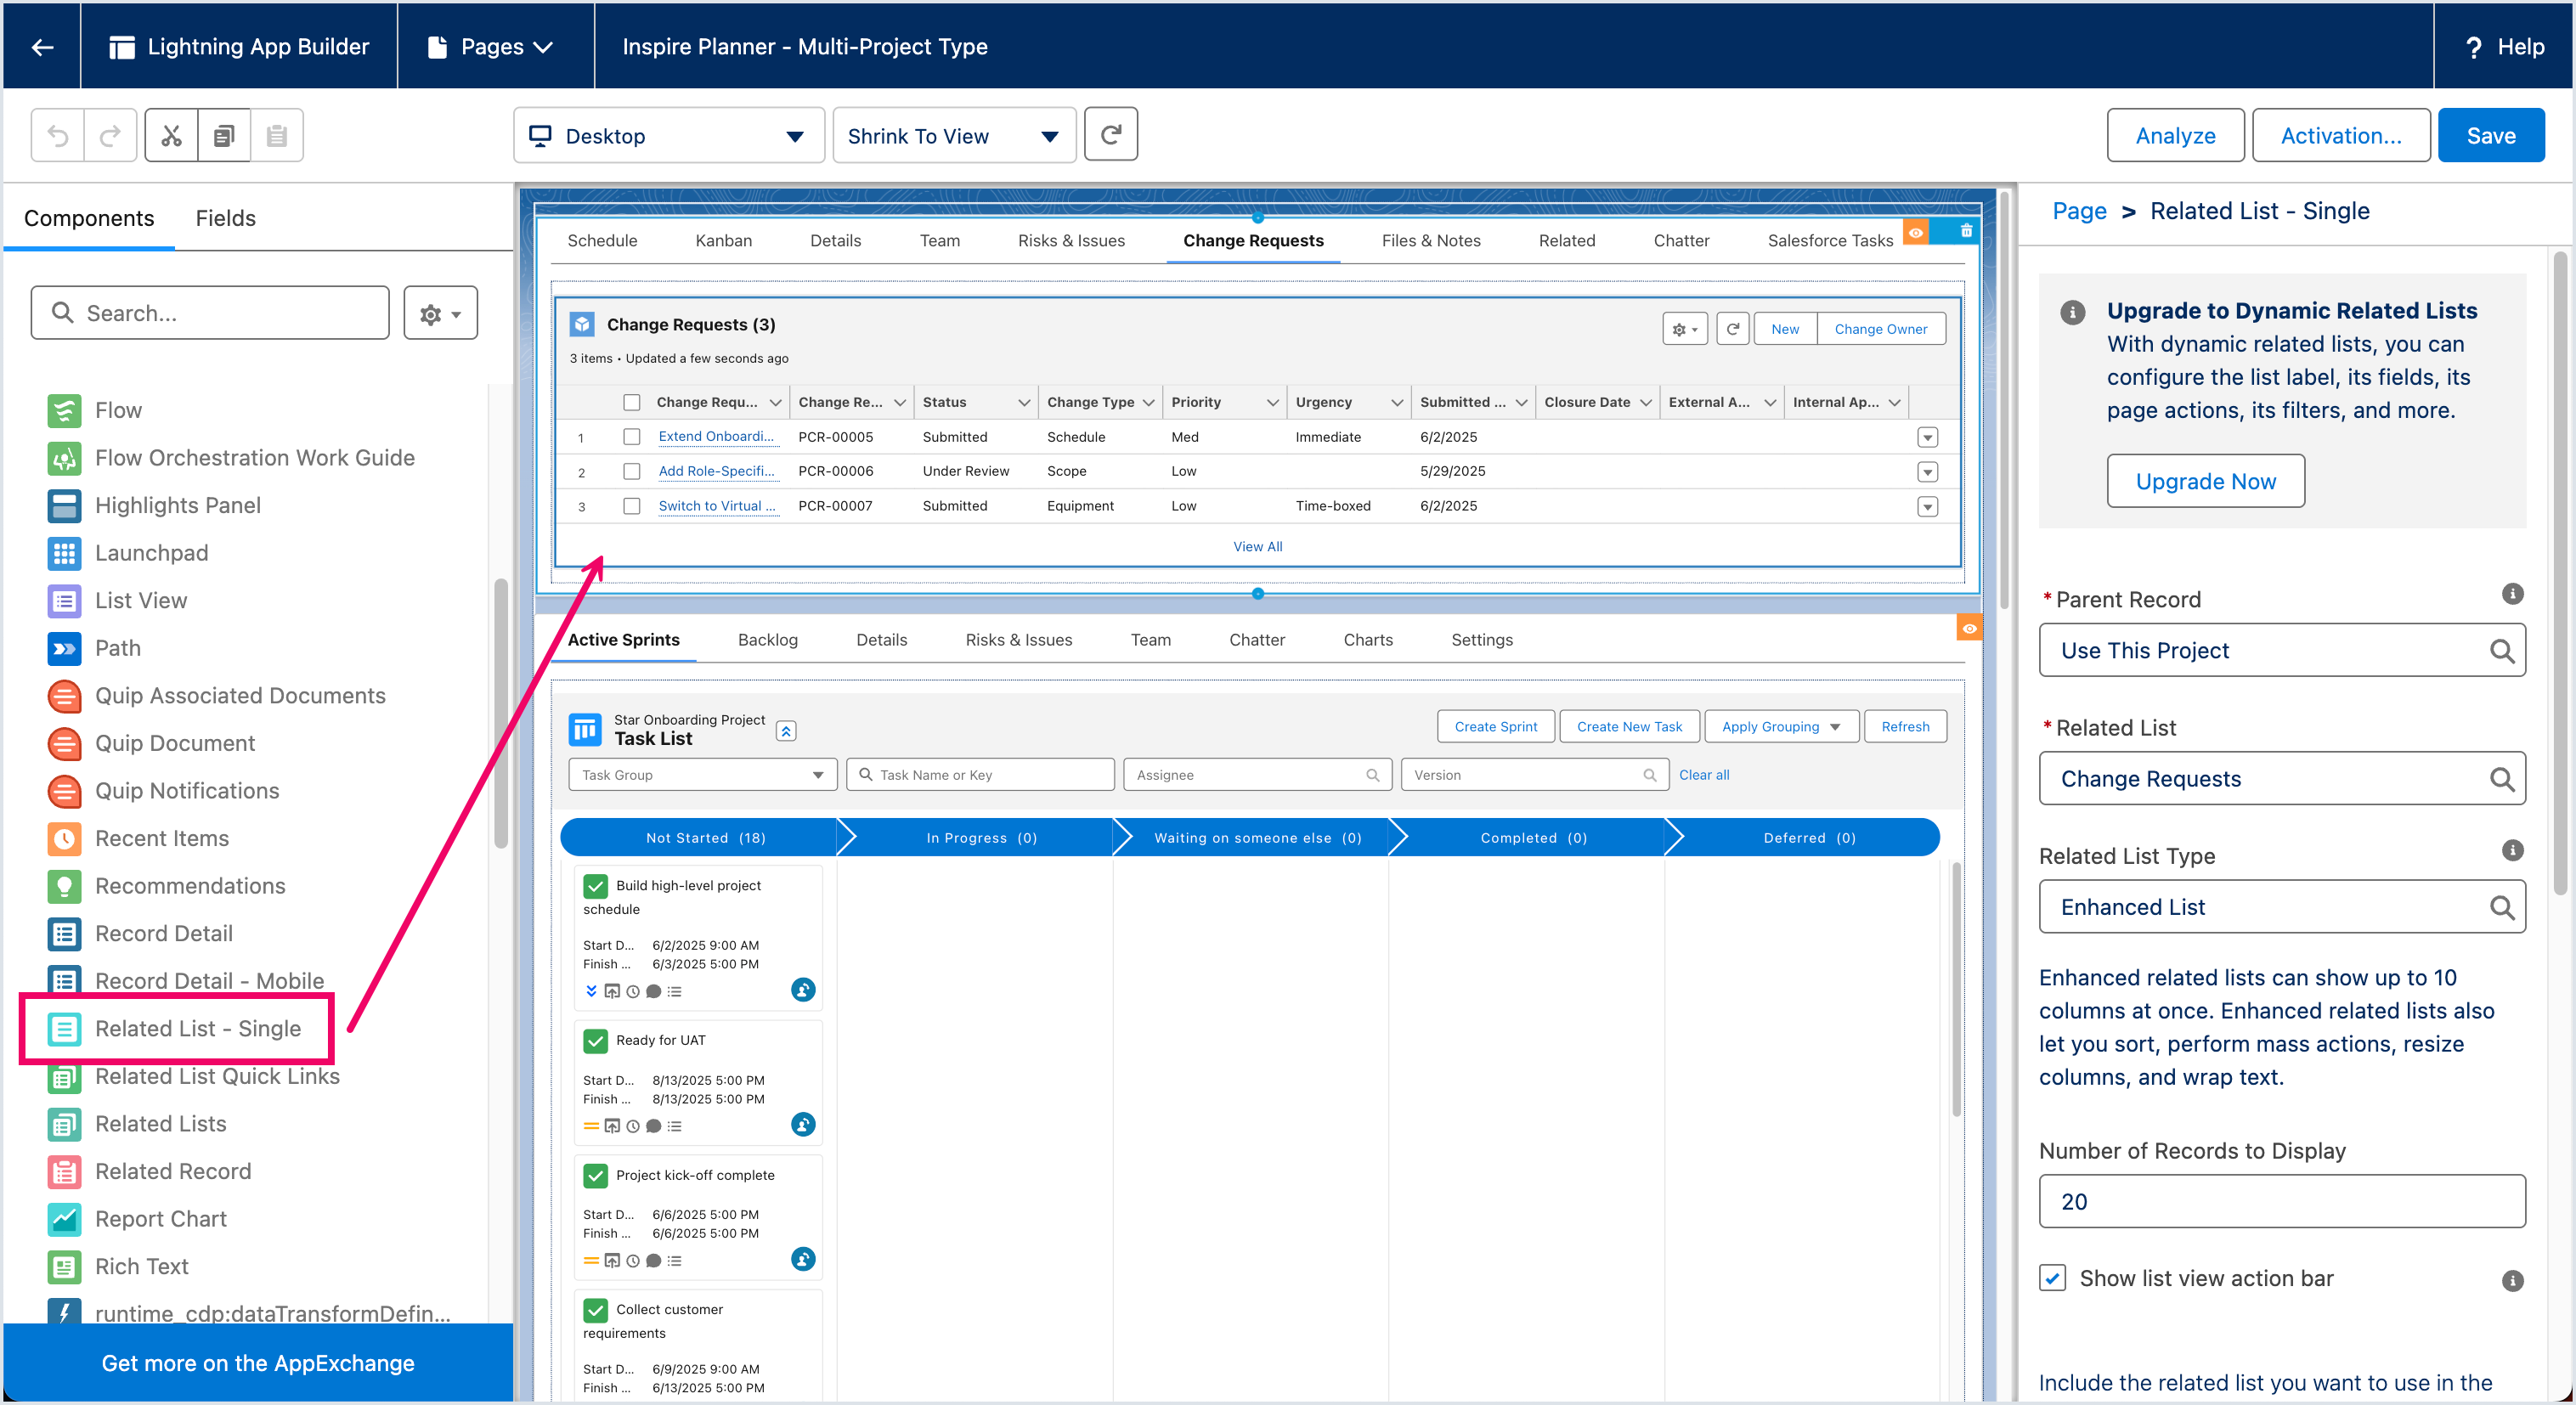
Task: Click the components Search field
Action: coord(210,313)
